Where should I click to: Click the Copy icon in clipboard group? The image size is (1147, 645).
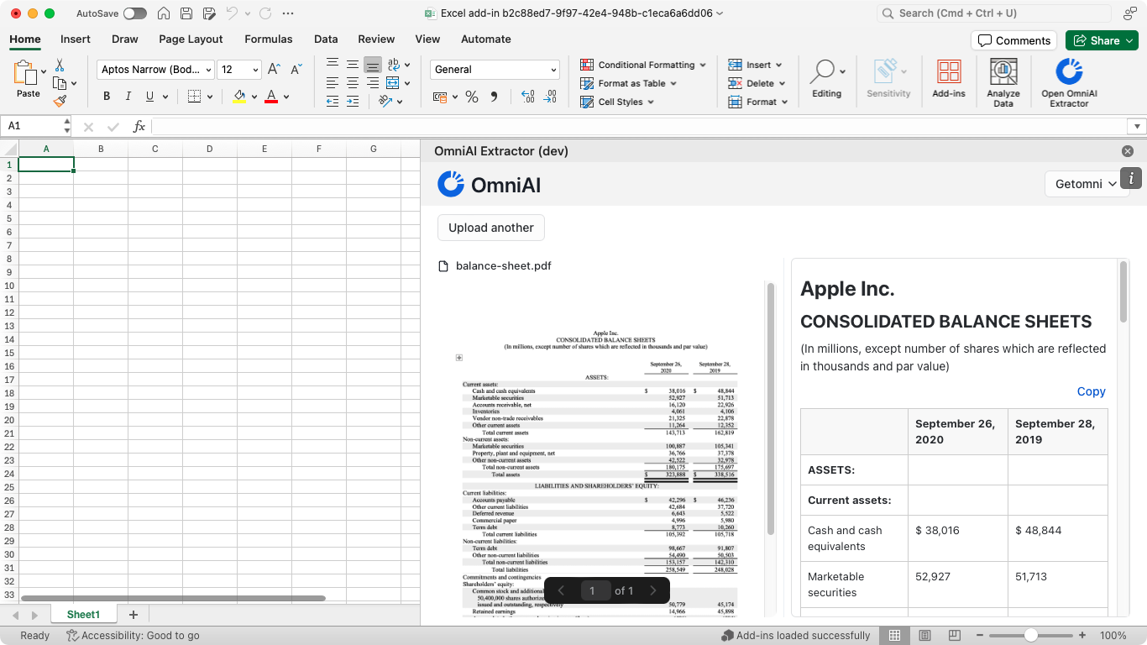[x=60, y=83]
